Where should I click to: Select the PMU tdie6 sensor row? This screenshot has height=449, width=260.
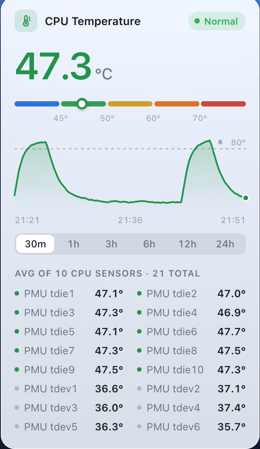click(191, 332)
